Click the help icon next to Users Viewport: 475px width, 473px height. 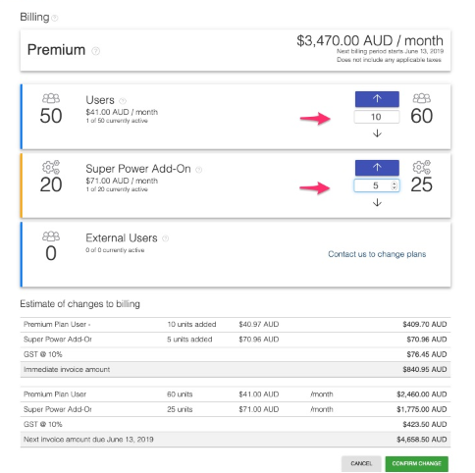[123, 101]
